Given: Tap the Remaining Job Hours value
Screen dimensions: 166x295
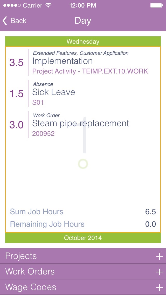Looking at the screenshot, I should 151,224.
